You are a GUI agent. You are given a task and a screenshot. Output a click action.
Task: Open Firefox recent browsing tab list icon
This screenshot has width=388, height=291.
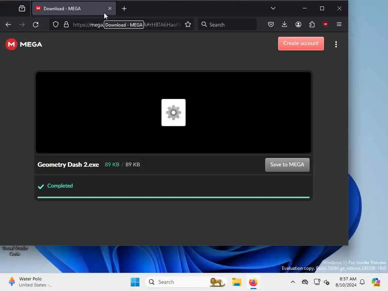pos(22,9)
